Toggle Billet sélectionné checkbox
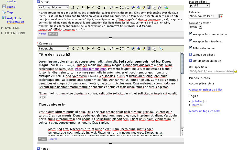 point(190,48)
